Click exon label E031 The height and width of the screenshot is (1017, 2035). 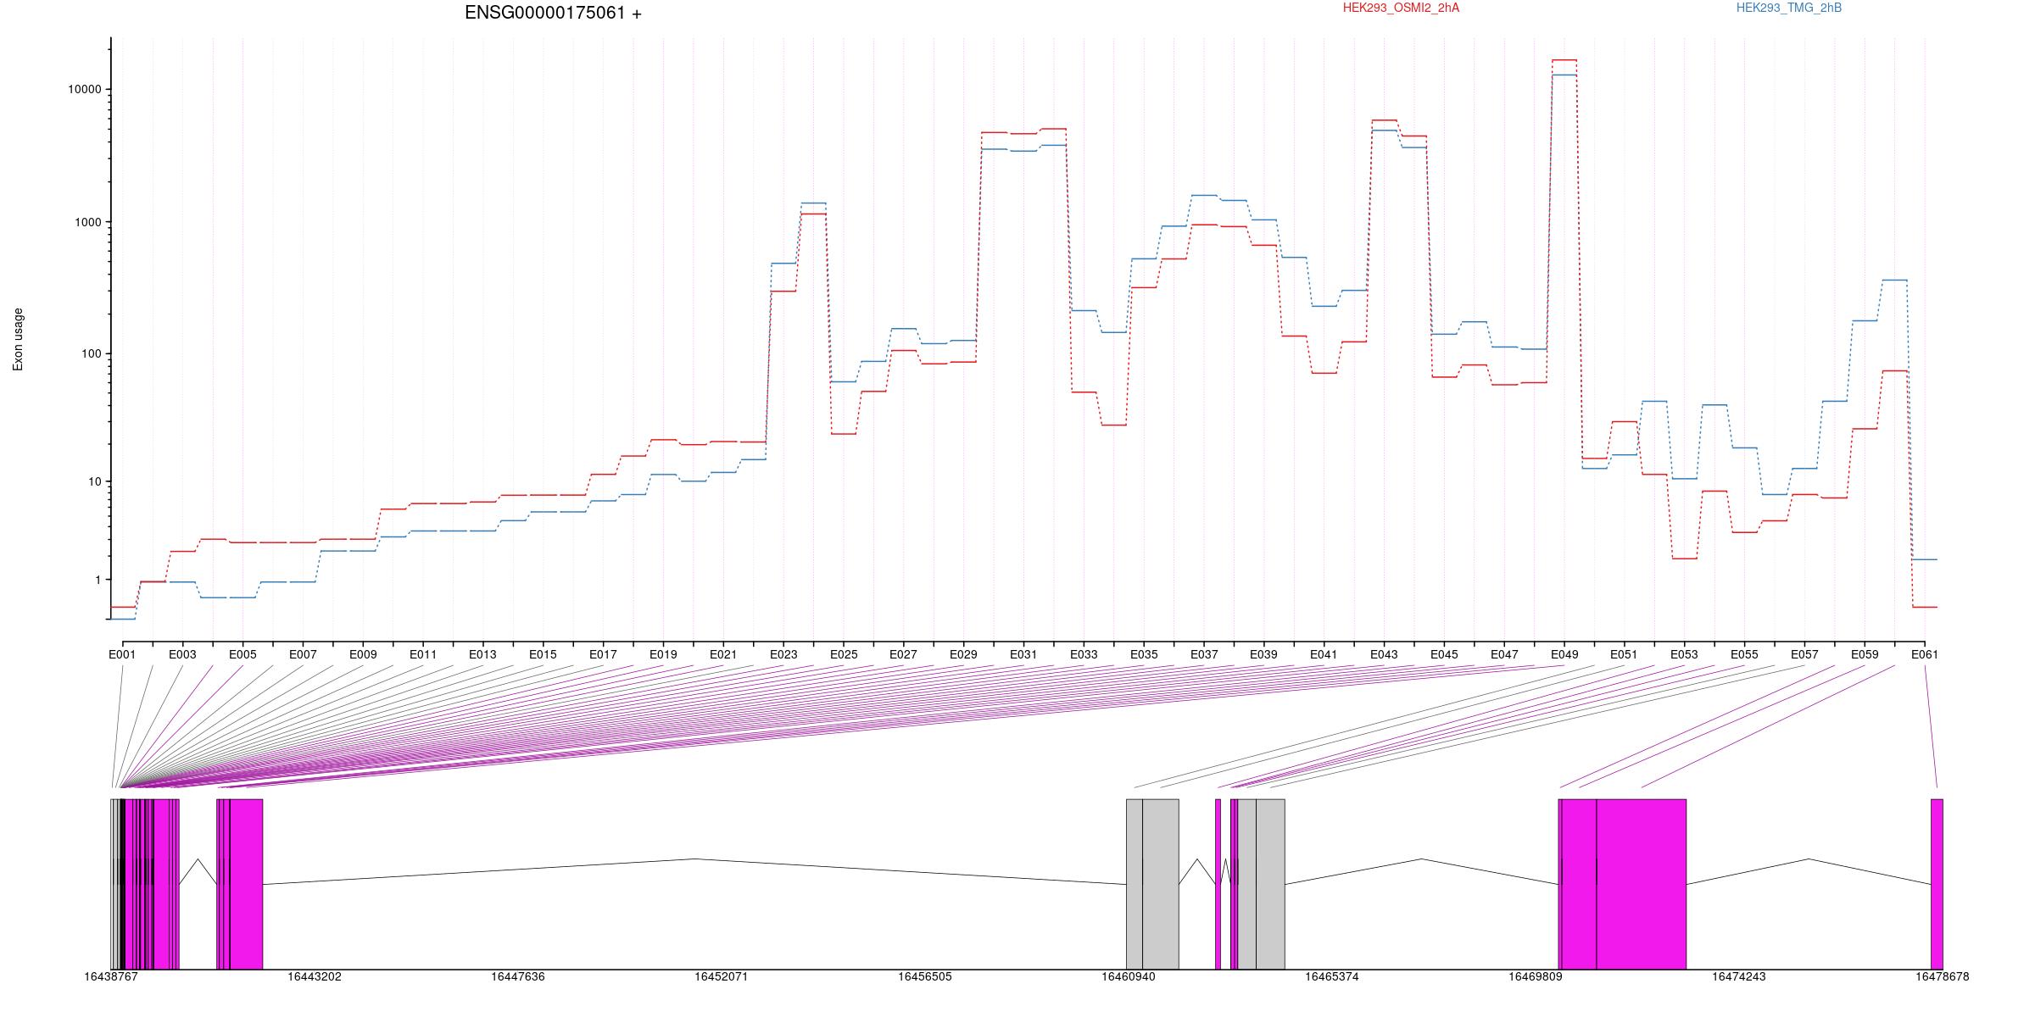[x=1023, y=654]
